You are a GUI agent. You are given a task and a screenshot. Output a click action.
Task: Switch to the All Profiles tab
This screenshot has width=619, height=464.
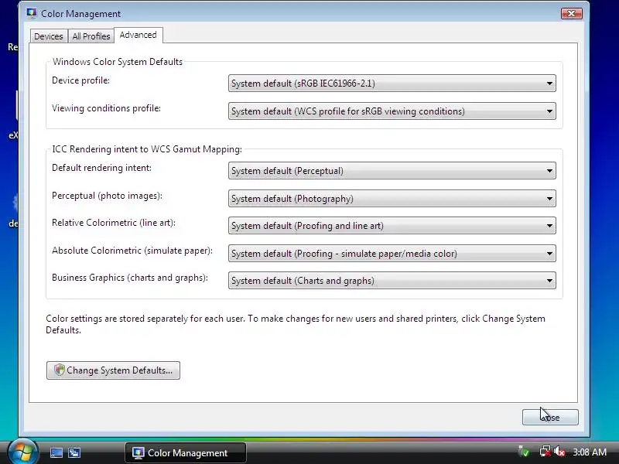pos(91,36)
